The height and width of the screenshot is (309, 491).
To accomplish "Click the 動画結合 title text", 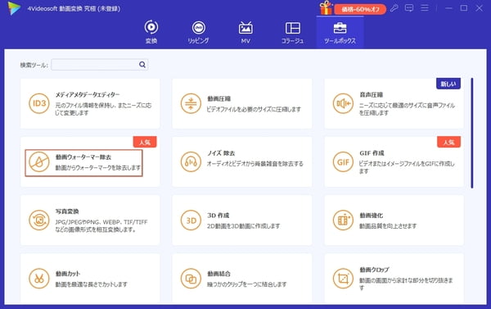I will 218,274.
